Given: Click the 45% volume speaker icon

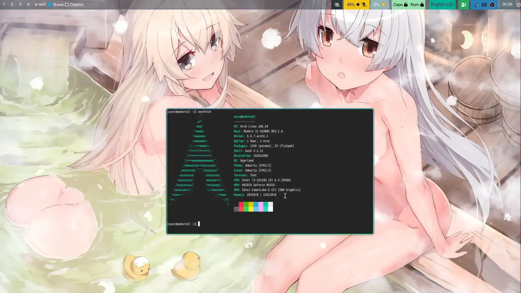Looking at the screenshot, I should coord(358,4).
